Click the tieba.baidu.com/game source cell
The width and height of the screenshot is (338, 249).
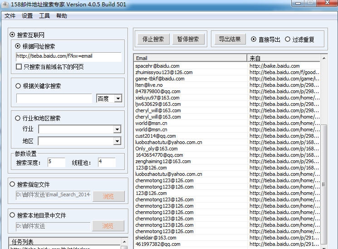pyautogui.click(x=284, y=79)
